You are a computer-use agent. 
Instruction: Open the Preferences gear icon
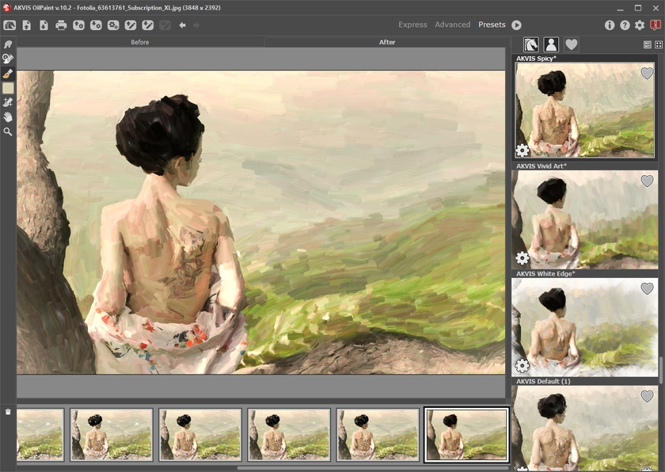point(640,25)
